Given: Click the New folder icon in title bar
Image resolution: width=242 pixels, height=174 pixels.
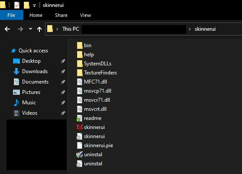Looking at the screenshot, I should 26,5.
